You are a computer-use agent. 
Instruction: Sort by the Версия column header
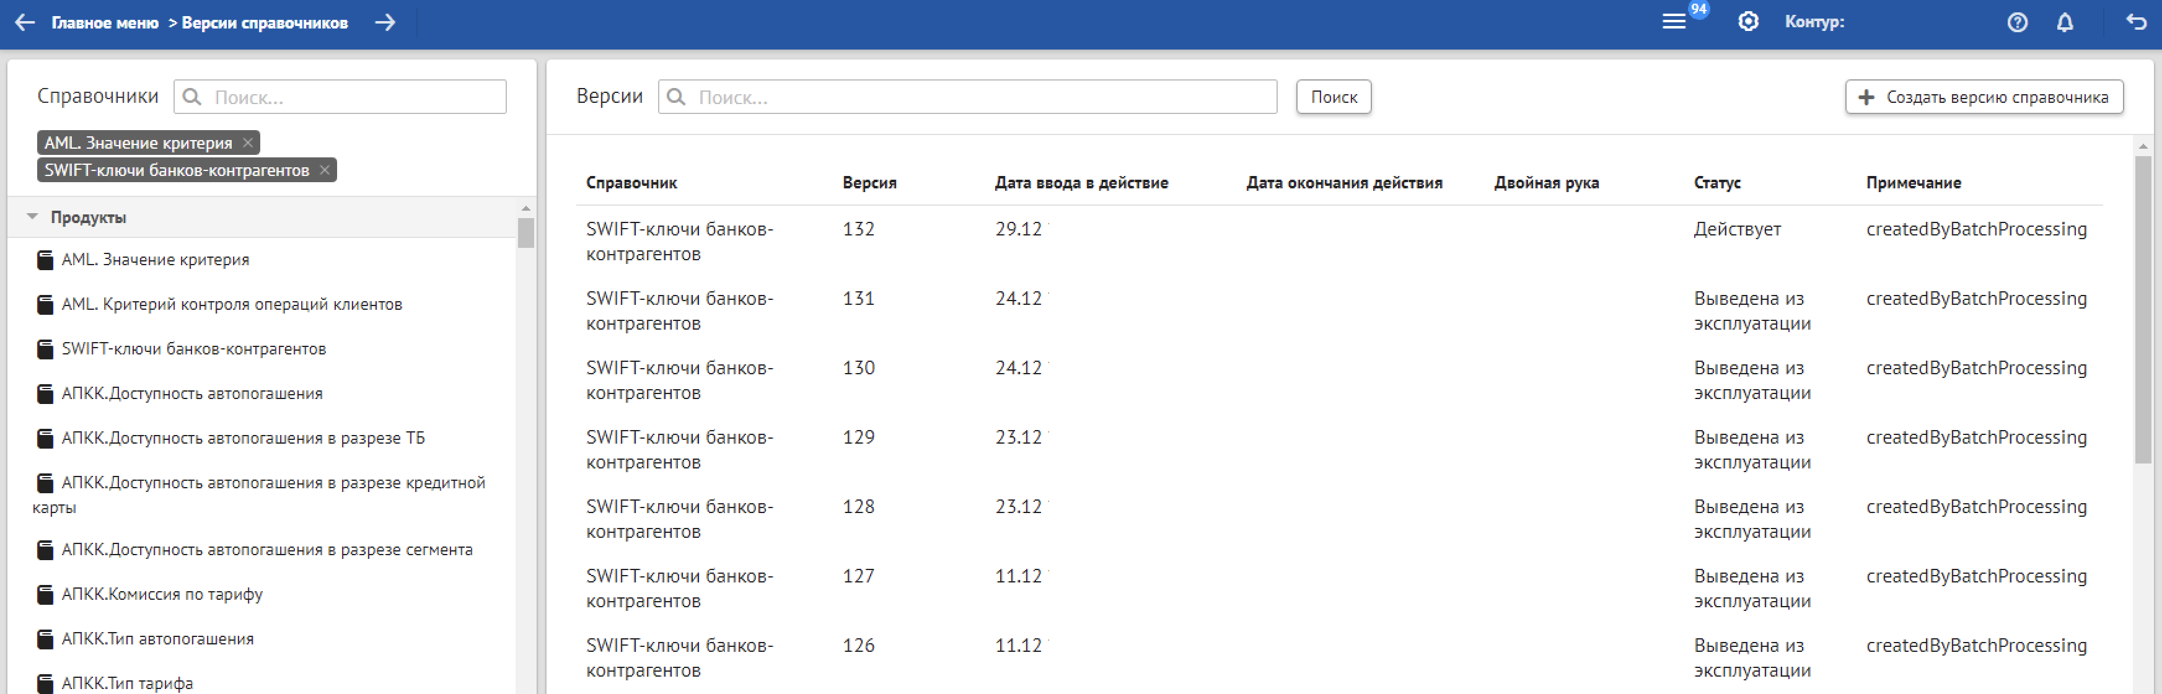pos(869,183)
